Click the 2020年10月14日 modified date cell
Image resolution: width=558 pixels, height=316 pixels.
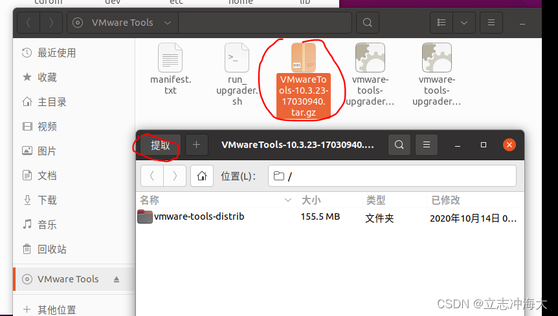473,218
